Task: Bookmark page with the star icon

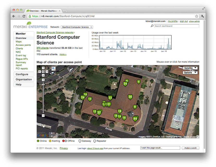Action: 197,16
